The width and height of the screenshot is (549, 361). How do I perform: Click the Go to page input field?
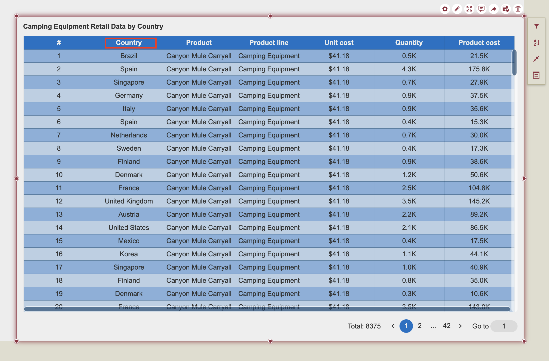pos(504,326)
